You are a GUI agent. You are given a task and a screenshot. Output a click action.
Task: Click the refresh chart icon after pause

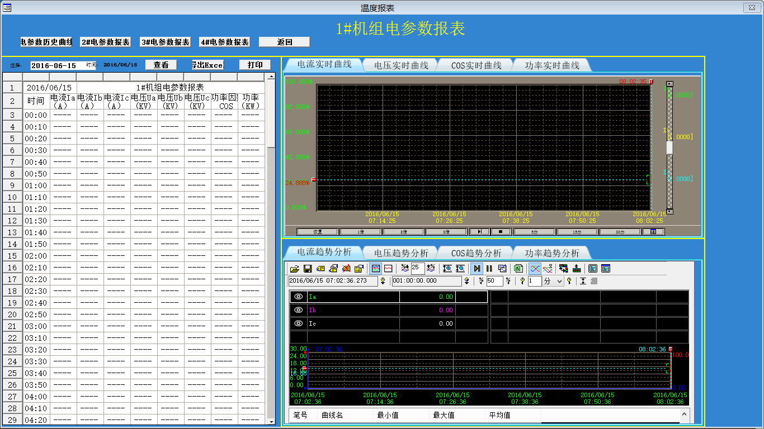(x=502, y=269)
